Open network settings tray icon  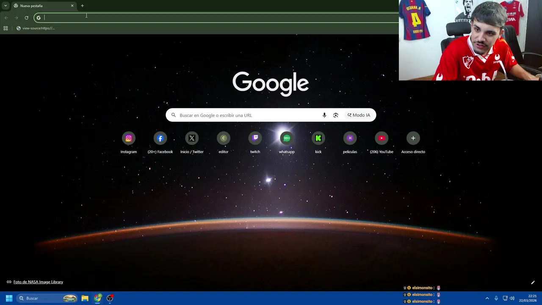[505, 298]
